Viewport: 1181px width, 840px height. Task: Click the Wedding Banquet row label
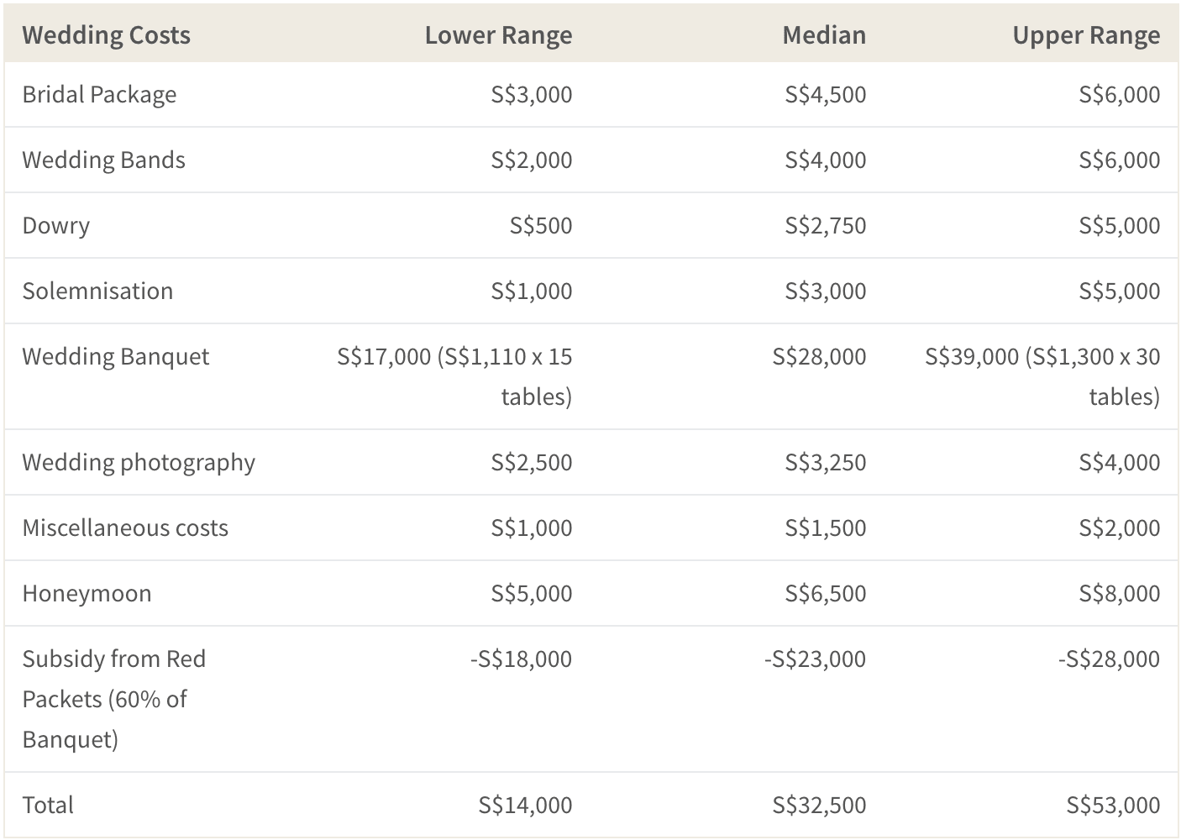coord(115,357)
